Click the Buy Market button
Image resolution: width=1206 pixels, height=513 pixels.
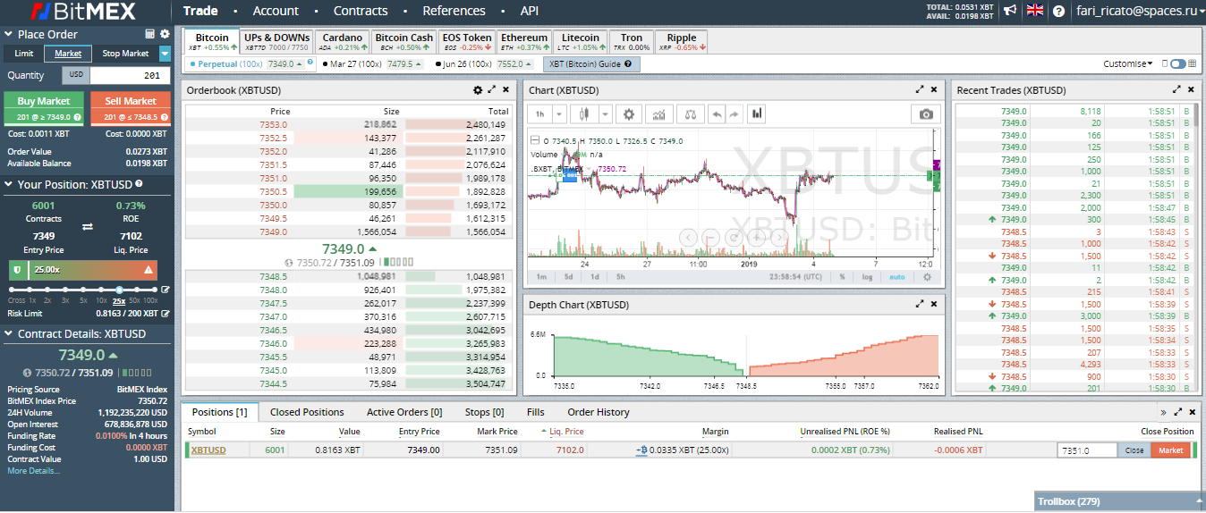[x=44, y=108]
